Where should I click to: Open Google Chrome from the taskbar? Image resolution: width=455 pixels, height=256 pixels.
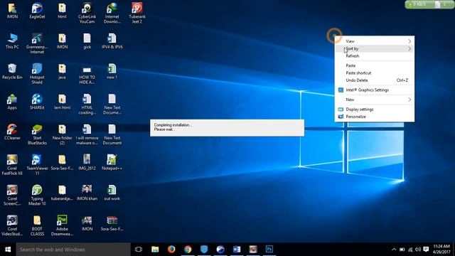click(188, 249)
